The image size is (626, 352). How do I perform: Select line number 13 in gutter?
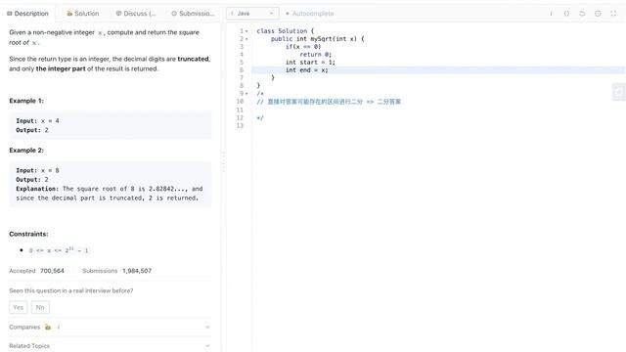pos(240,125)
